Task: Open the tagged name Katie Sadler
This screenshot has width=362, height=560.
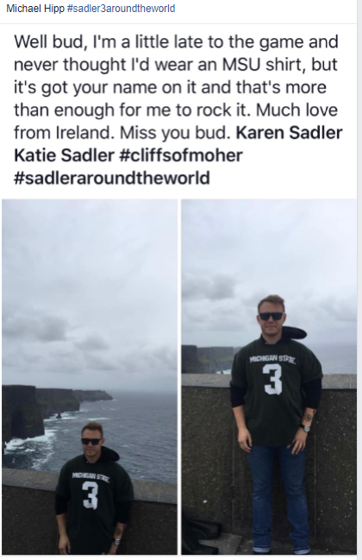Action: coord(64,155)
